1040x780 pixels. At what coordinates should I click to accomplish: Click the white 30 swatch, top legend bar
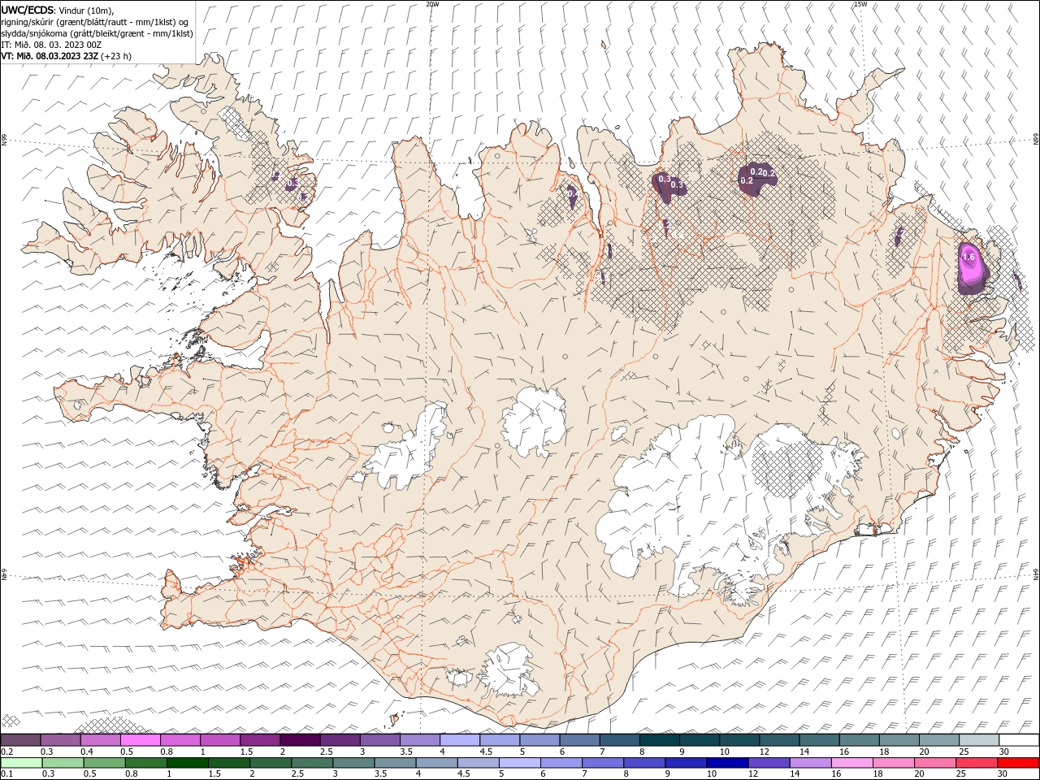point(1019,740)
